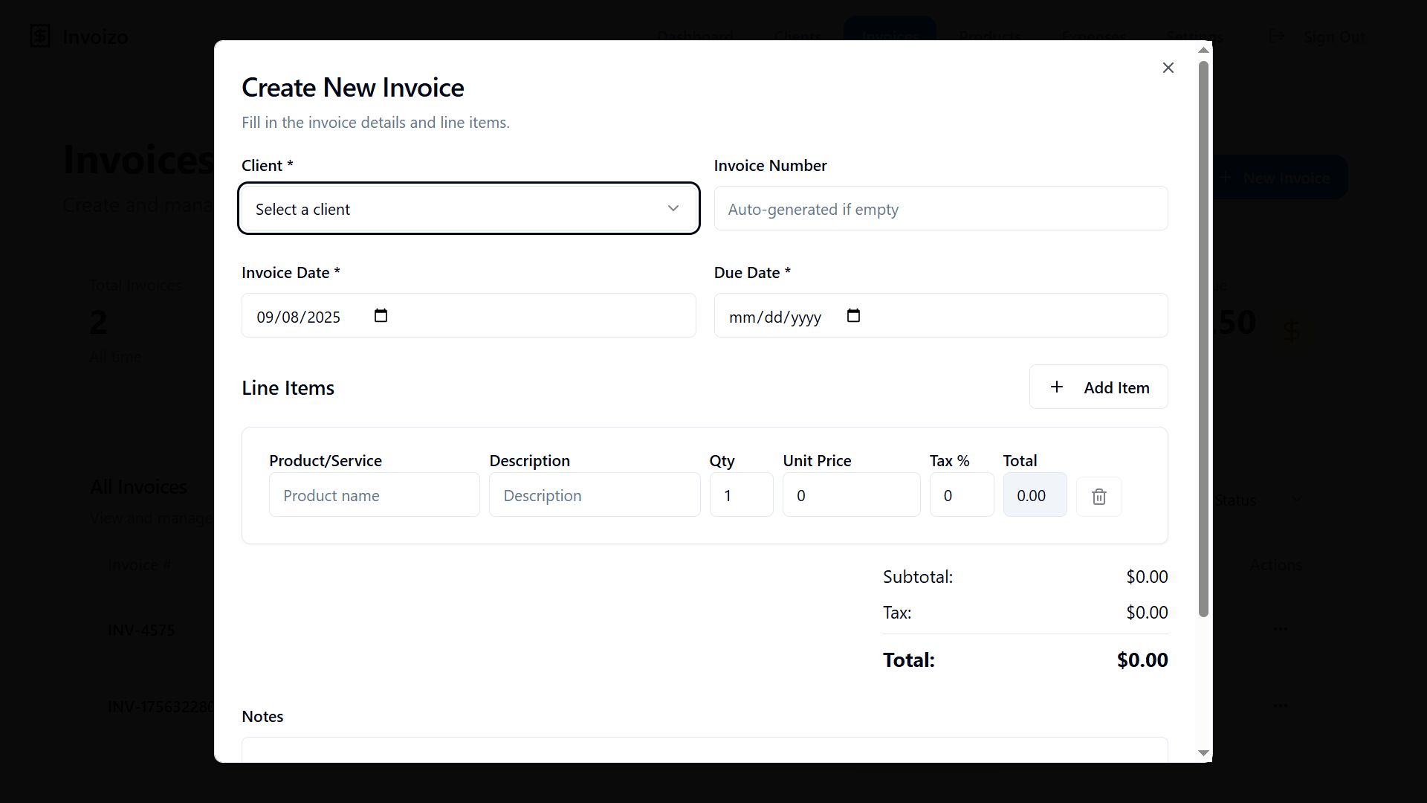The image size is (1427, 803).
Task: Focus the Invoice Number input field
Action: [940, 209]
